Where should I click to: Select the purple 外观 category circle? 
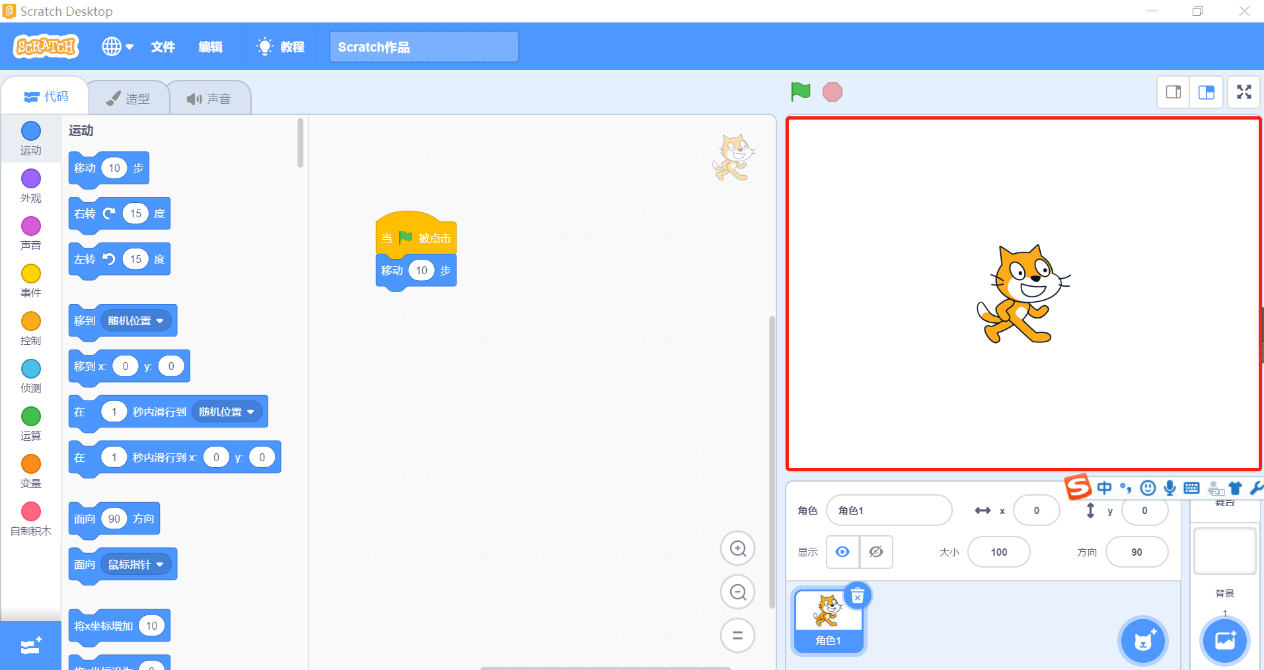[31, 178]
